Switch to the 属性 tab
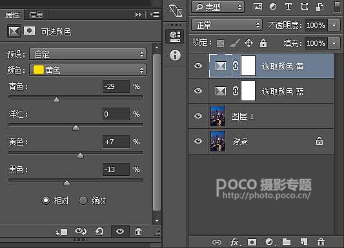The image size is (344, 248). point(12,15)
